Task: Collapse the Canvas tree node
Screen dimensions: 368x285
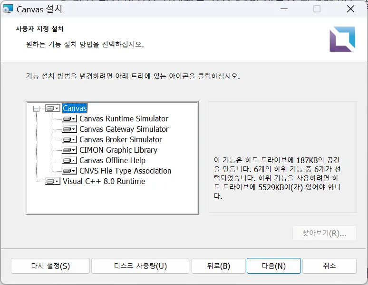Action: click(x=36, y=109)
